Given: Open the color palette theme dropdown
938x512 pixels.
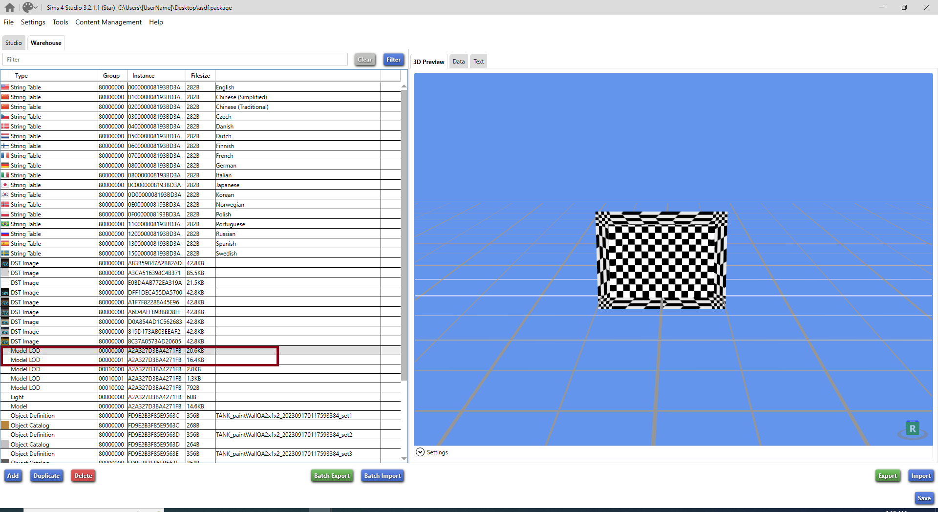Looking at the screenshot, I should click(30, 7).
